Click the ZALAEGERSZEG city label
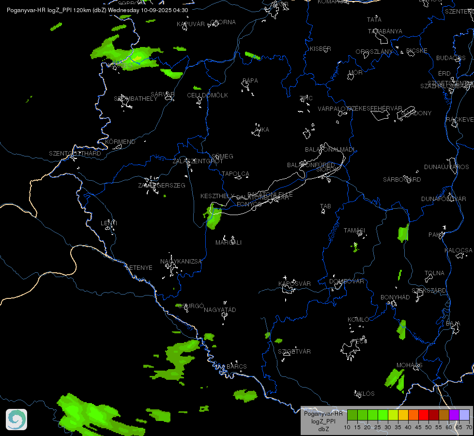 click(x=162, y=185)
